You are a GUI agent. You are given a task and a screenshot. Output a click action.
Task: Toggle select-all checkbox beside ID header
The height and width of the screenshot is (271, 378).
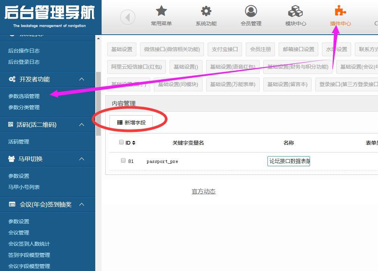[x=121, y=142]
